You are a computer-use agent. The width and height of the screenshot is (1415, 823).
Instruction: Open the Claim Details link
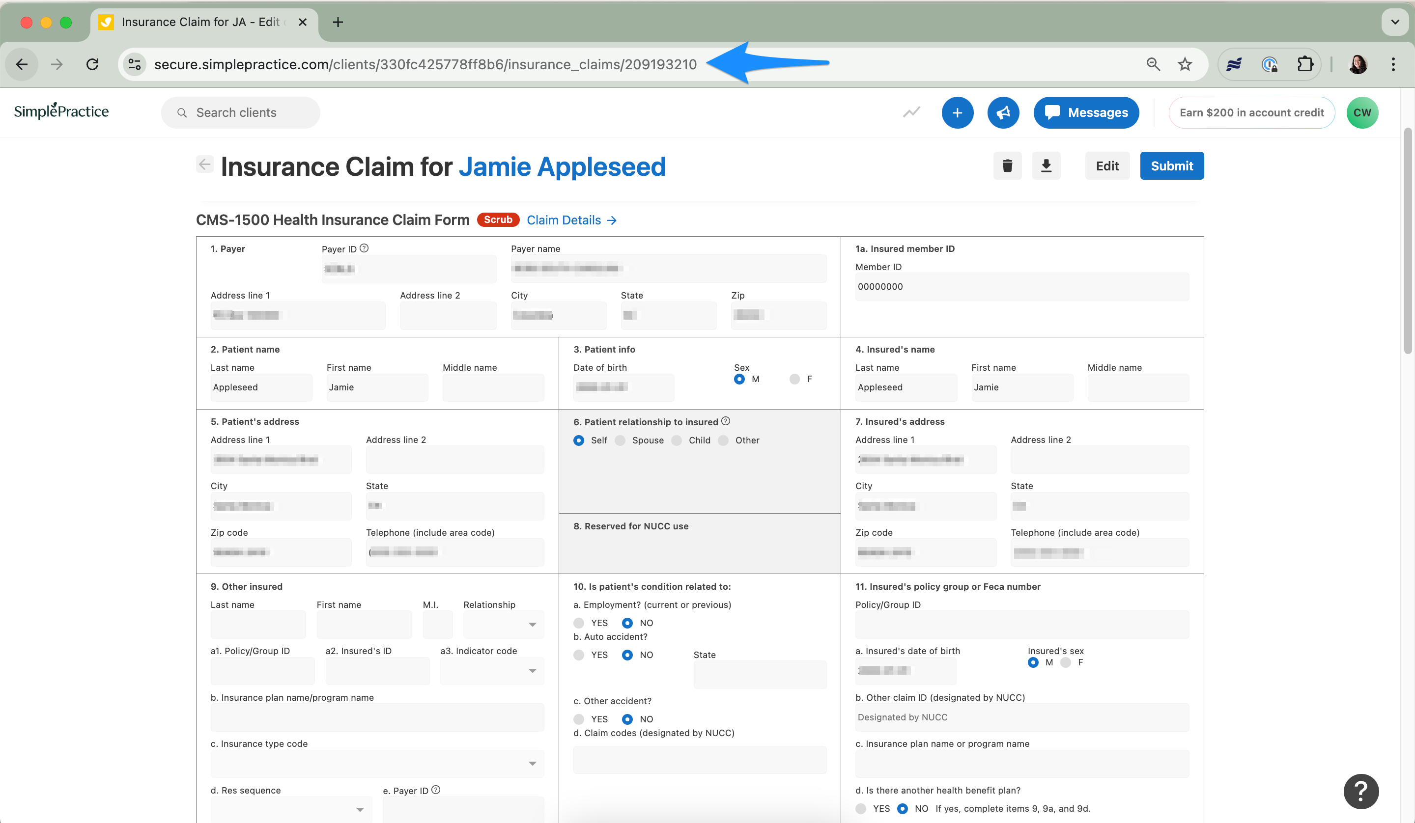pos(571,220)
